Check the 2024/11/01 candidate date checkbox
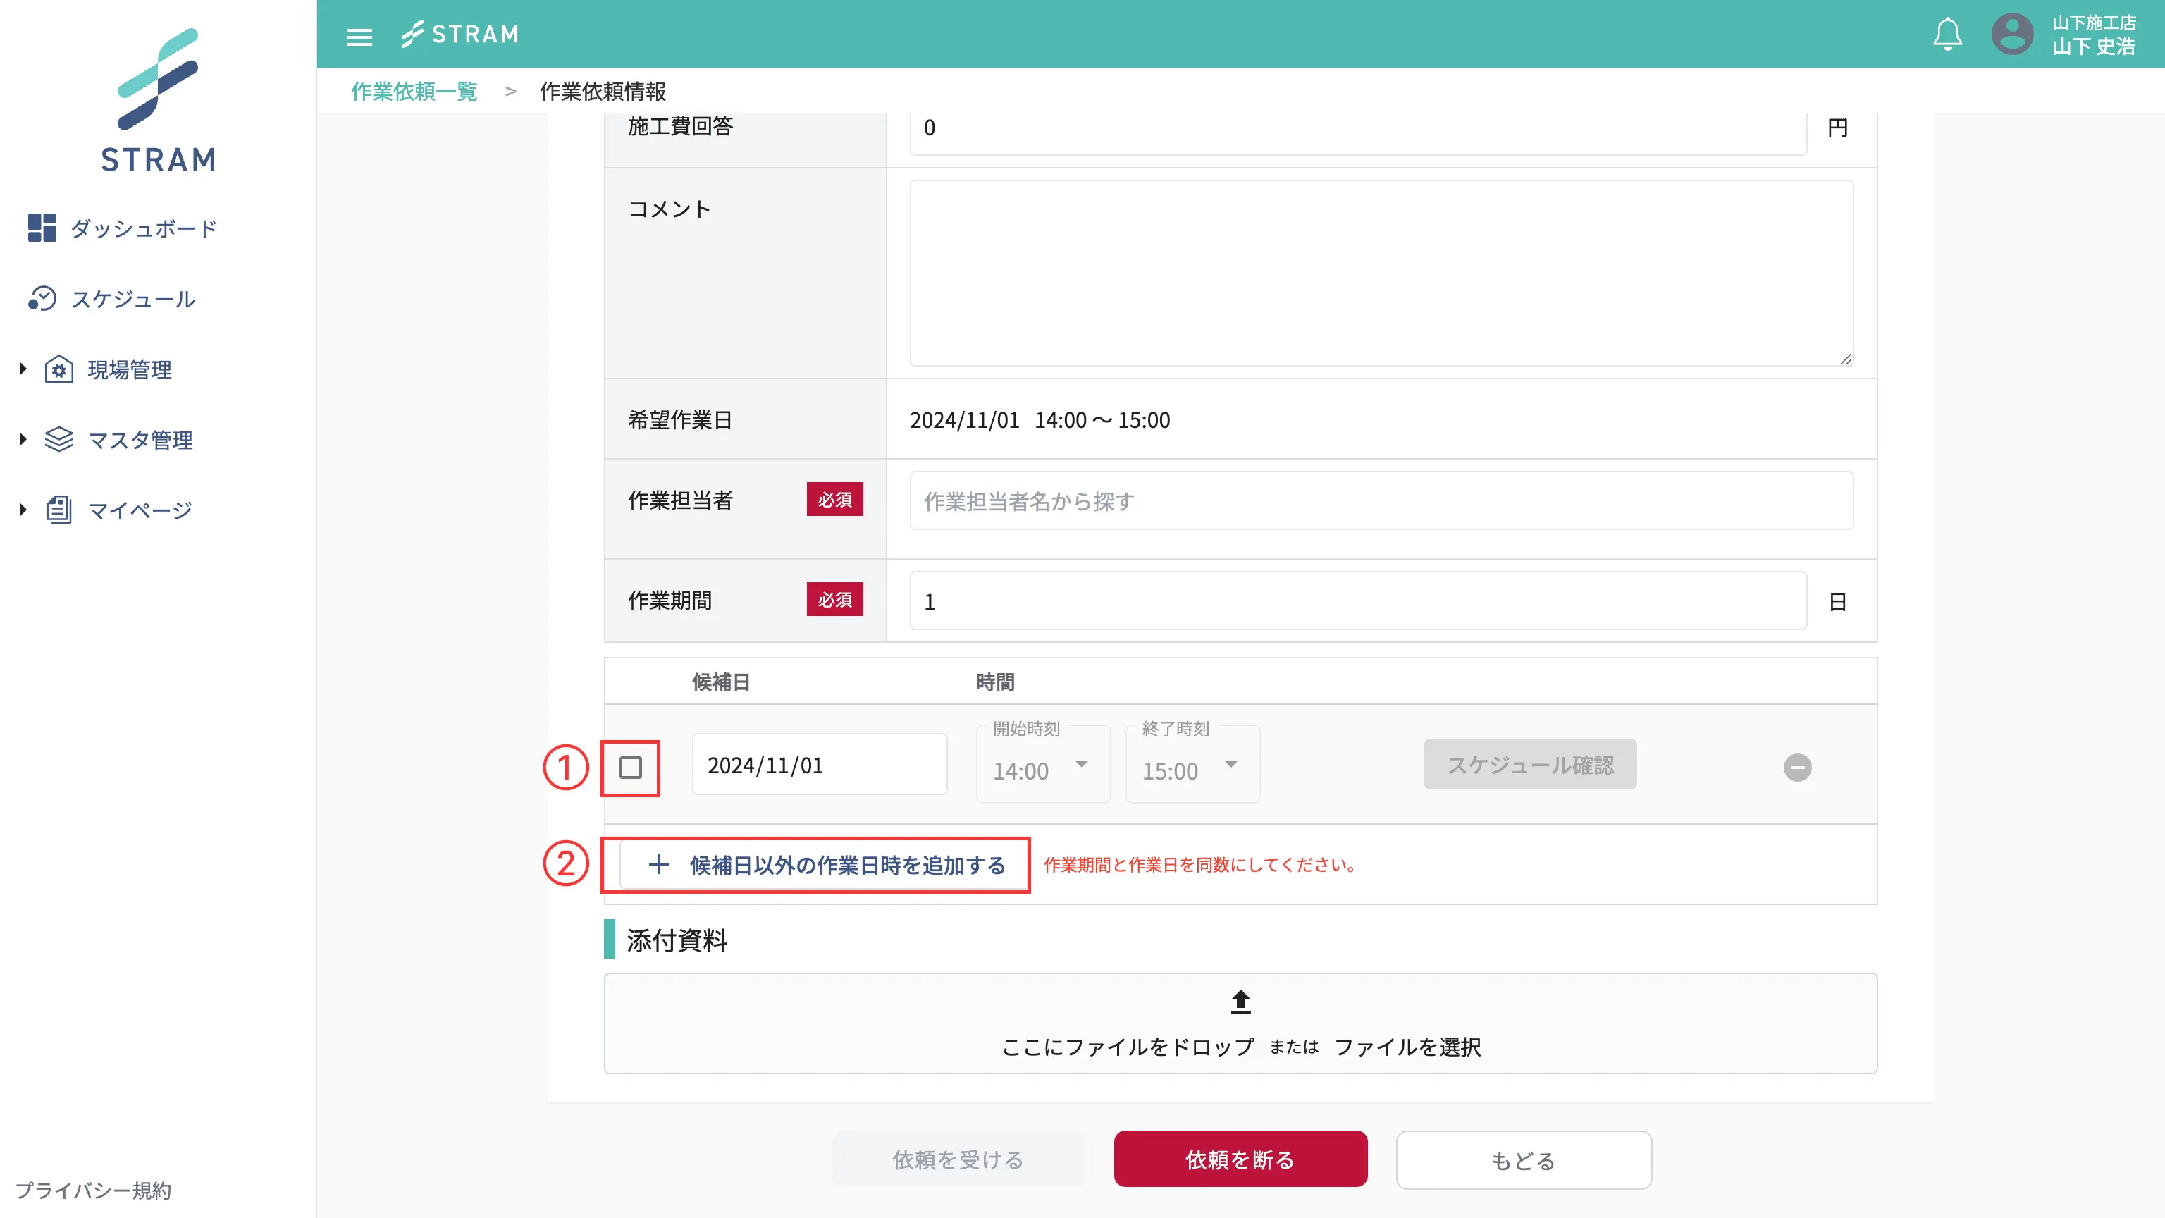The image size is (2165, 1218). [x=630, y=768]
